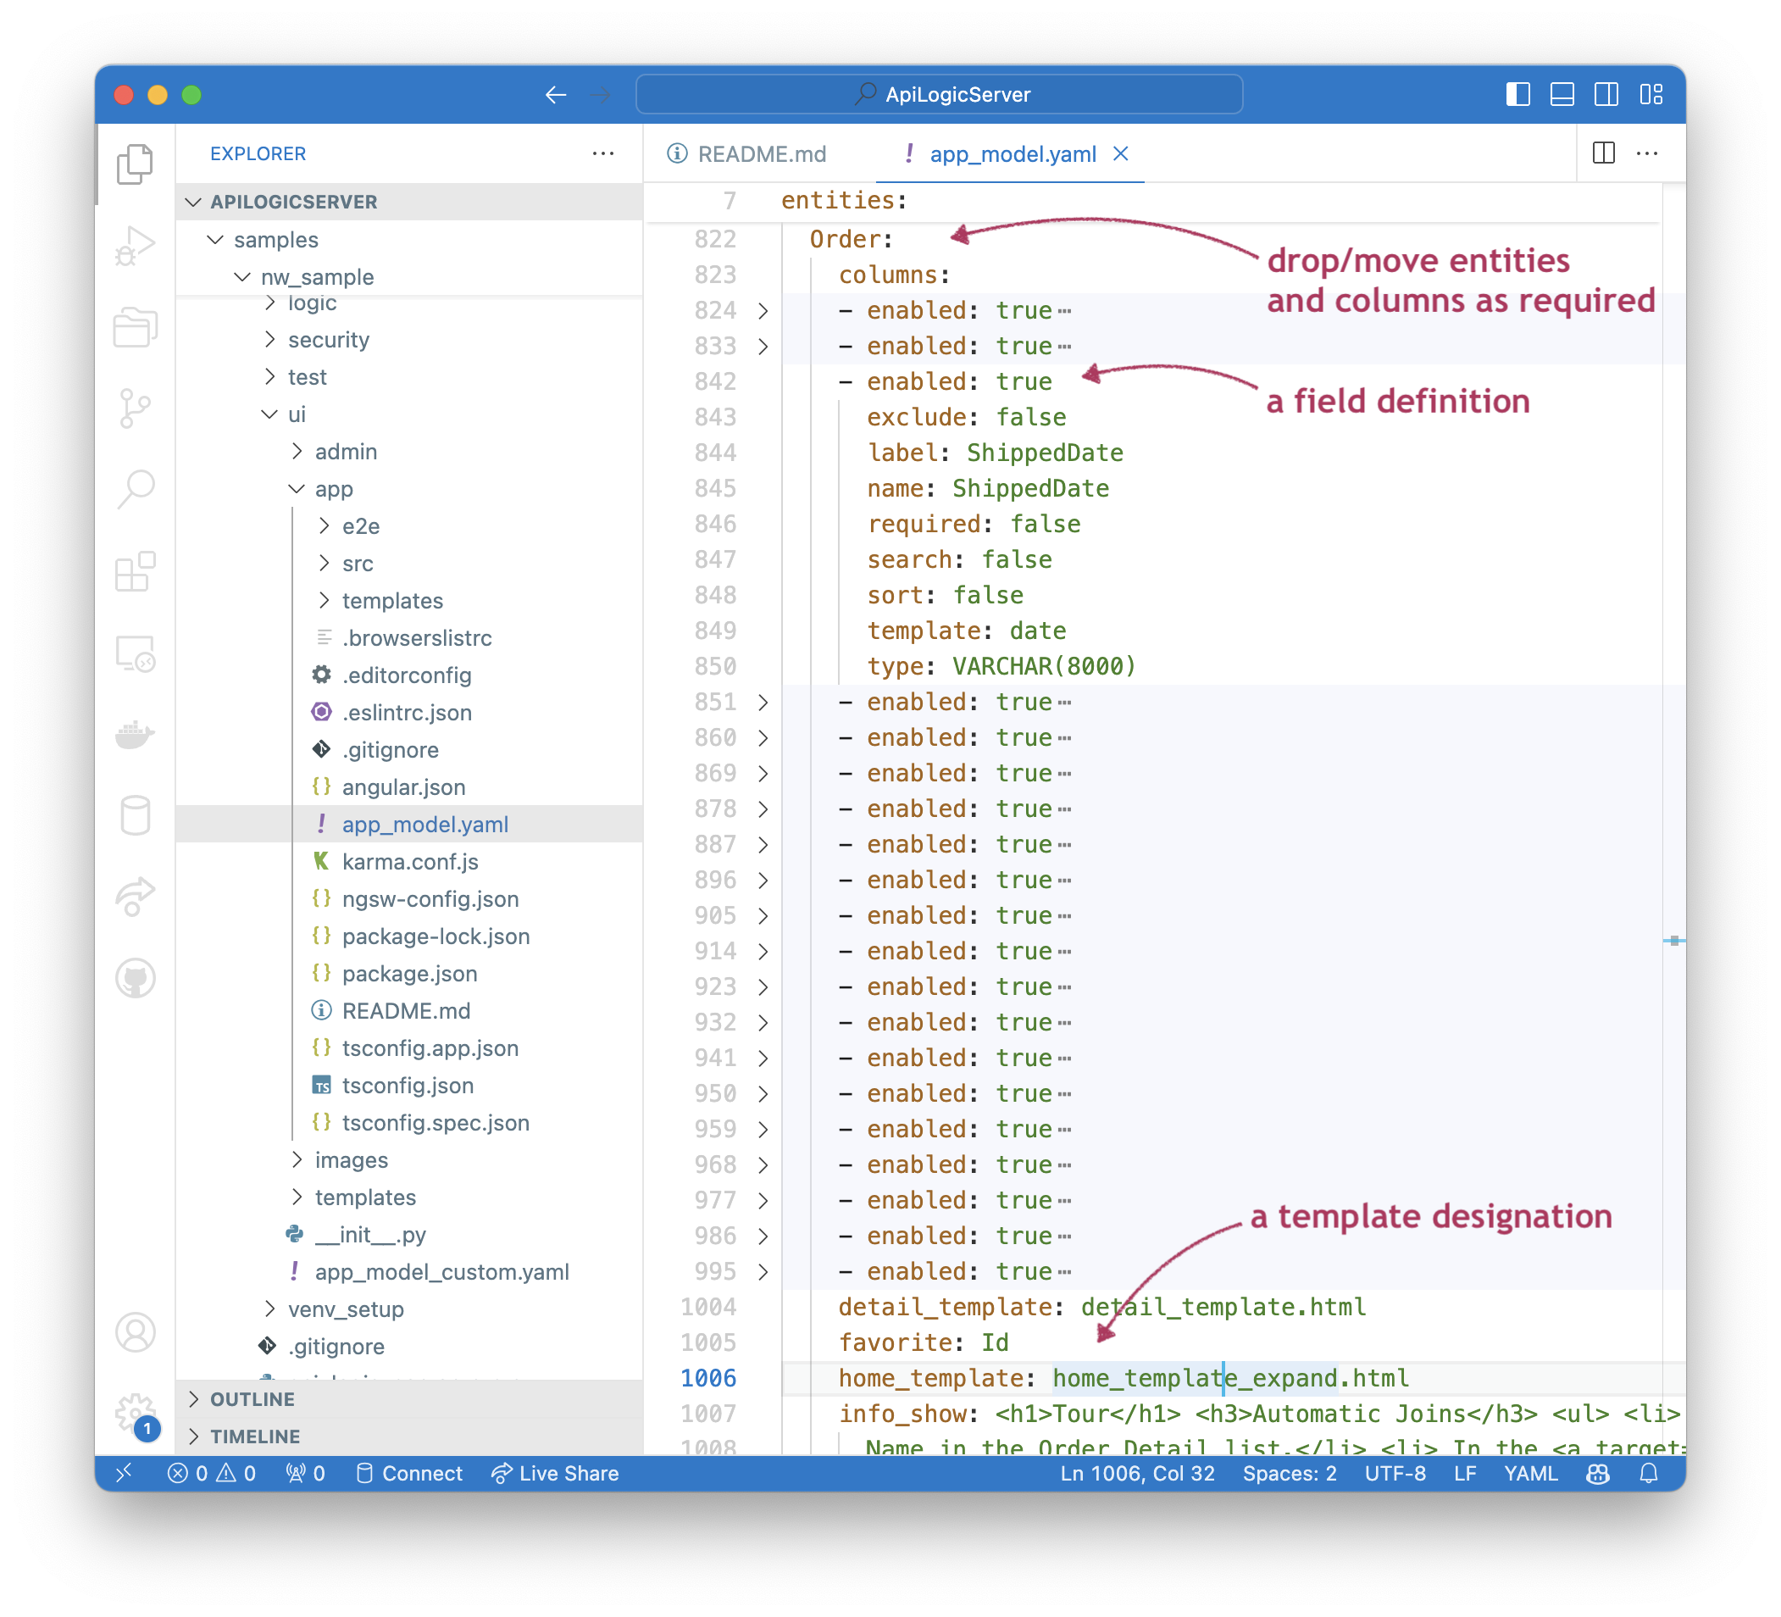
Task: Unfold the code block at line 851
Action: click(x=763, y=703)
